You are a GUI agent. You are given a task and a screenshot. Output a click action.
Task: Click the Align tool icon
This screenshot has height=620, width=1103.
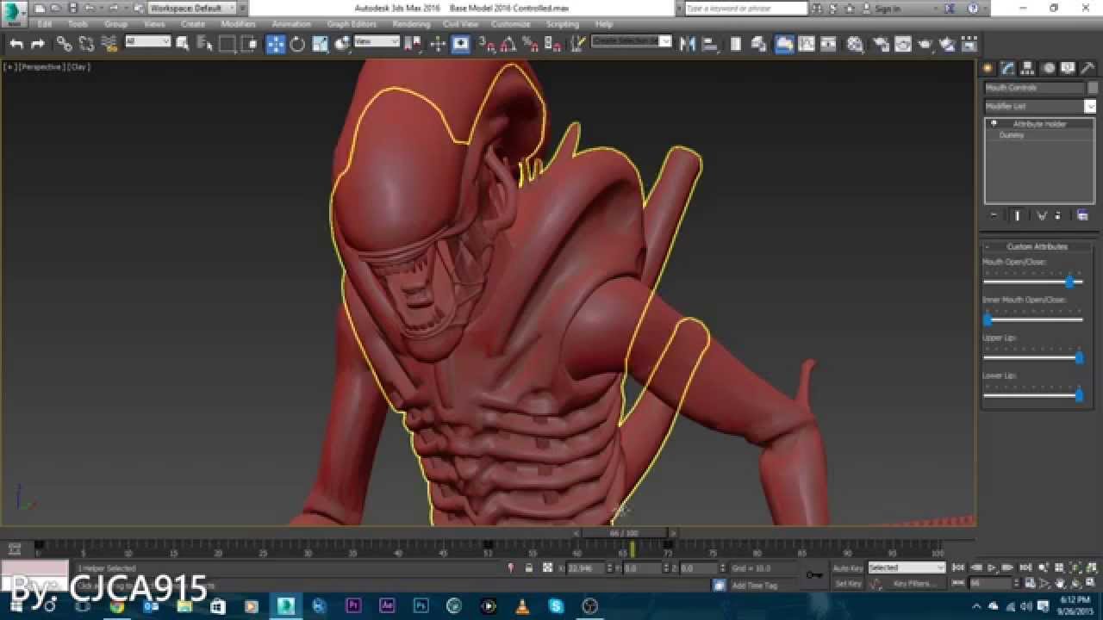pyautogui.click(x=709, y=44)
